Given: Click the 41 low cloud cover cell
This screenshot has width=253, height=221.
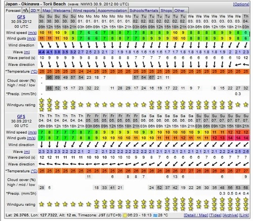Looking at the screenshot, I should [112, 188].
